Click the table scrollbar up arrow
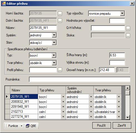136x133 pixels. pos(127,88)
